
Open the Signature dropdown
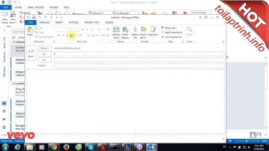(x=153, y=33)
